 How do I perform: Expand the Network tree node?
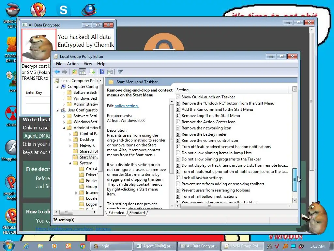coord(70,146)
